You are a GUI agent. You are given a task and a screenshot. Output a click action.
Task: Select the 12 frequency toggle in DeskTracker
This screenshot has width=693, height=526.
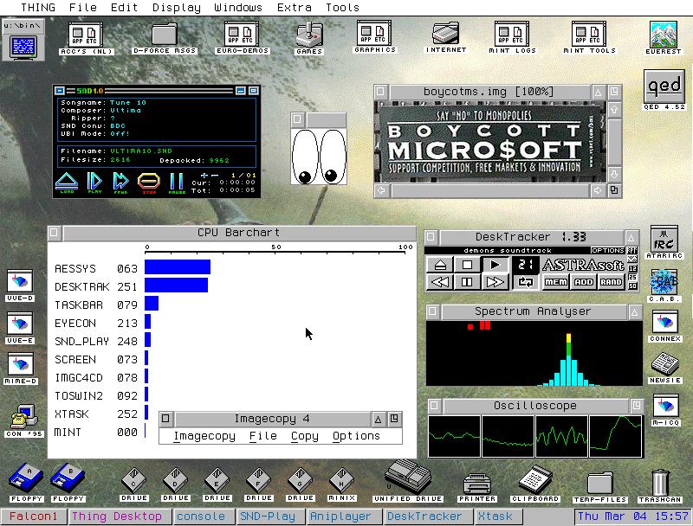click(x=632, y=268)
